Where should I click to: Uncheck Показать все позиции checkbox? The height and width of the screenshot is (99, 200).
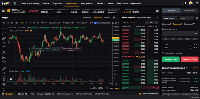pos(140,94)
